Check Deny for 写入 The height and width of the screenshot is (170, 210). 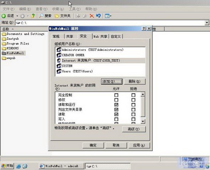point(133,119)
